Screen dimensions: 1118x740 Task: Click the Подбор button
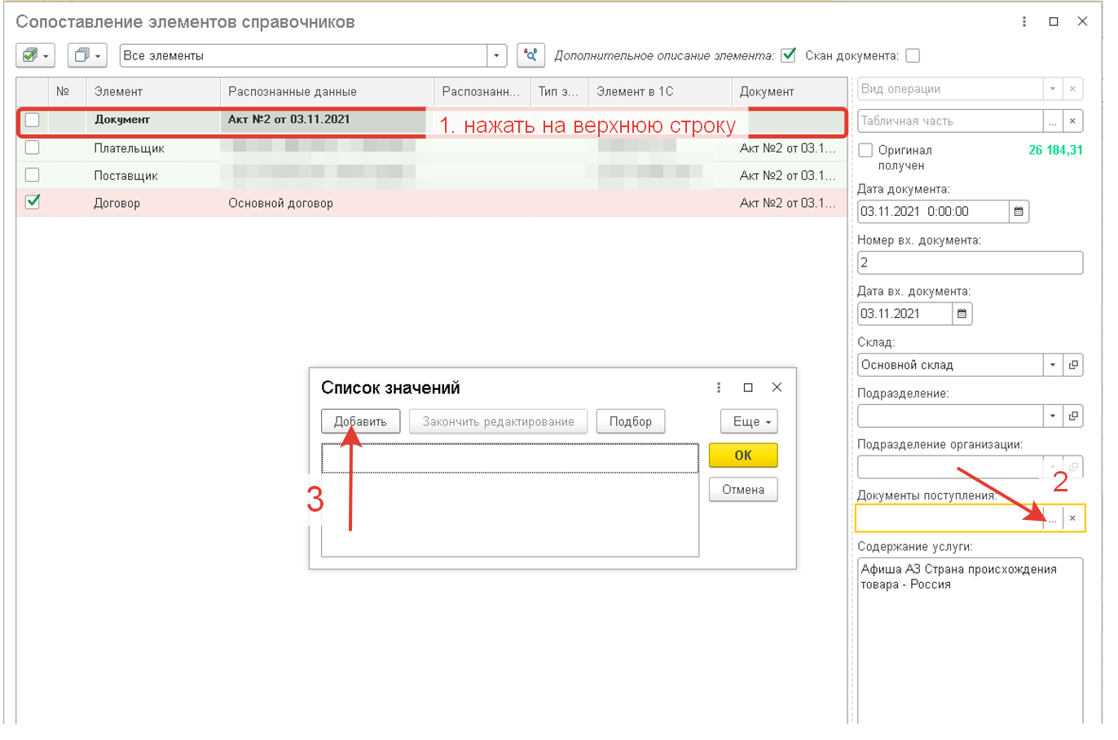[x=631, y=421]
